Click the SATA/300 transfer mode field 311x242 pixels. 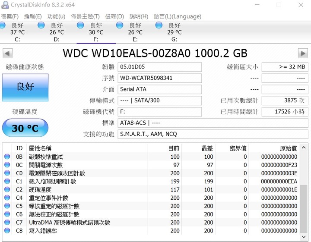(160, 101)
